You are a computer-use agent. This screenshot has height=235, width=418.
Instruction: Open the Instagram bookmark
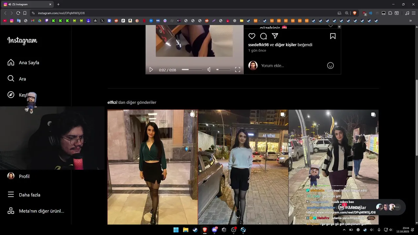pos(12,21)
